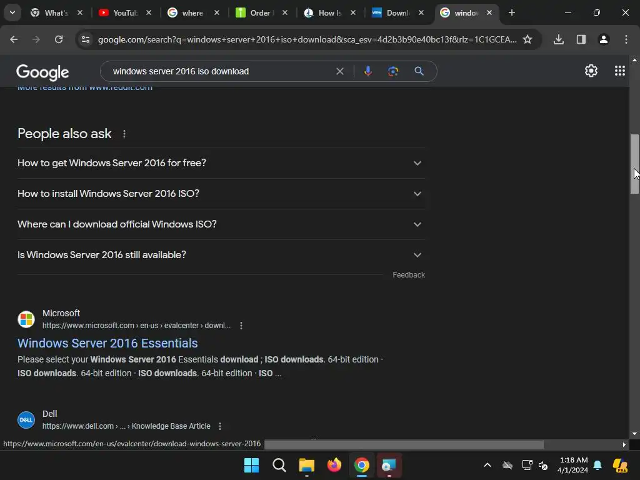Click the Chrome taskbar icon
The image size is (640, 480).
coord(362,465)
